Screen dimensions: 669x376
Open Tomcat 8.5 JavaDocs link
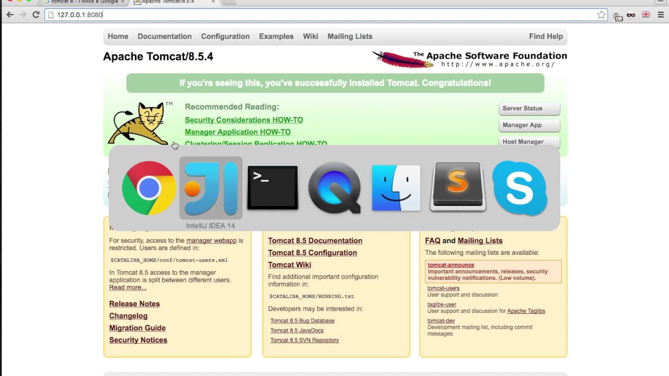pos(297,331)
